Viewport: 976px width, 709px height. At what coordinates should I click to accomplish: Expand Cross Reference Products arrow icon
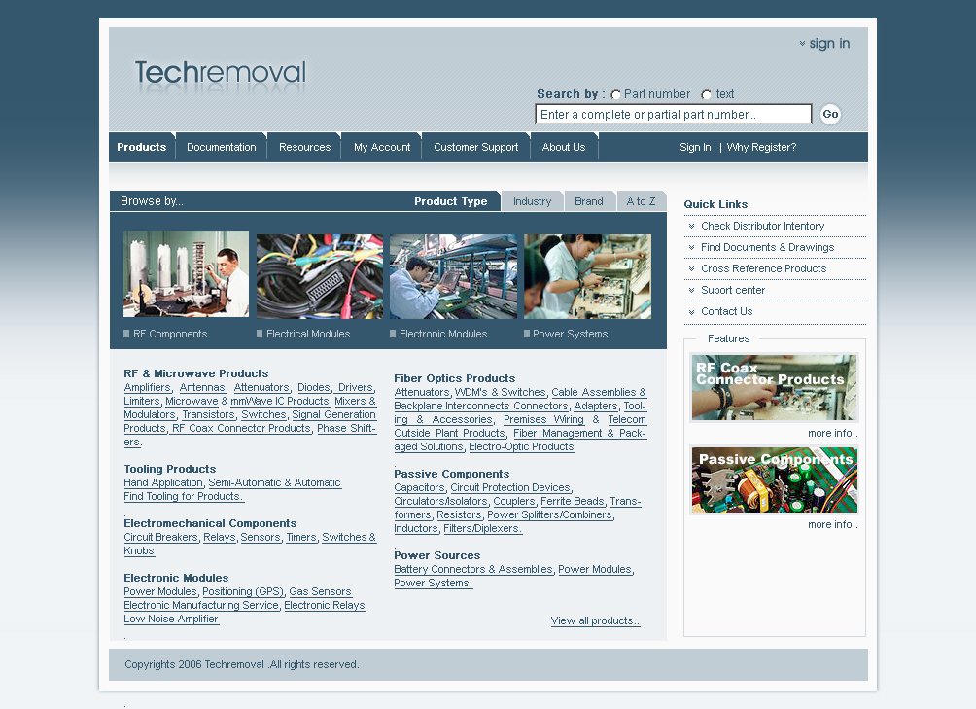691,268
